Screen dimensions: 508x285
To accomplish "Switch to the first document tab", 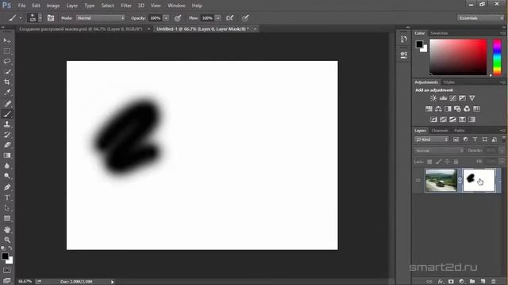I will (x=81, y=28).
